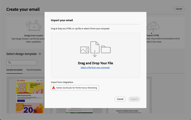Click Select a file from your computer link
The width and height of the screenshot is (191, 120).
95,68
